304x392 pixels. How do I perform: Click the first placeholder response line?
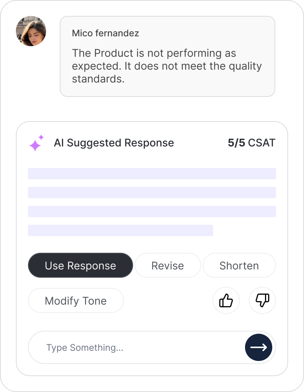(152, 173)
